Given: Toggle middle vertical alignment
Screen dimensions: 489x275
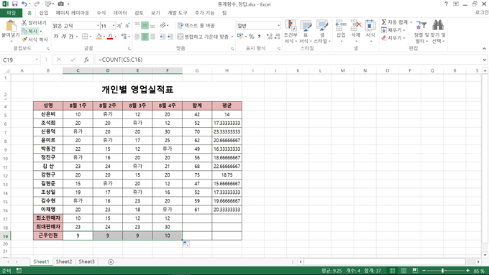Looking at the screenshot, I should click(x=145, y=26).
